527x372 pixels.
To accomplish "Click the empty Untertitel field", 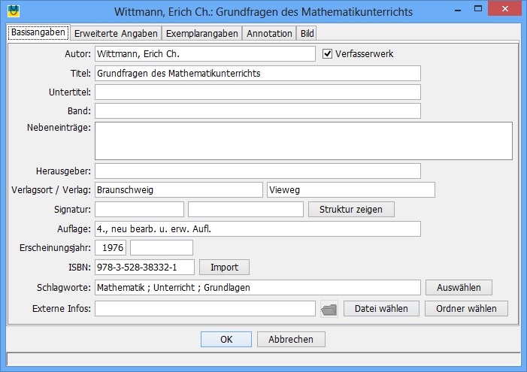I will click(x=258, y=92).
